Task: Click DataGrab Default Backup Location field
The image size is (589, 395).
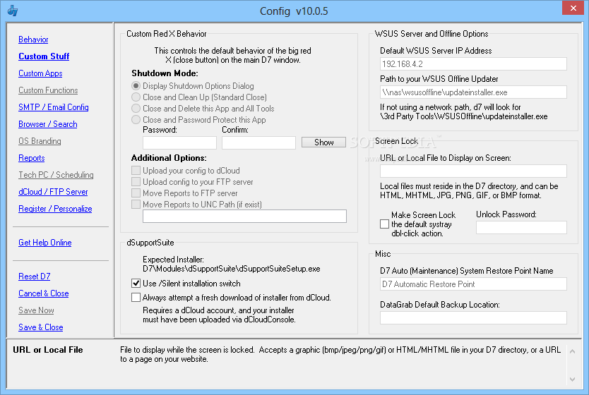Action: pyautogui.click(x=473, y=317)
